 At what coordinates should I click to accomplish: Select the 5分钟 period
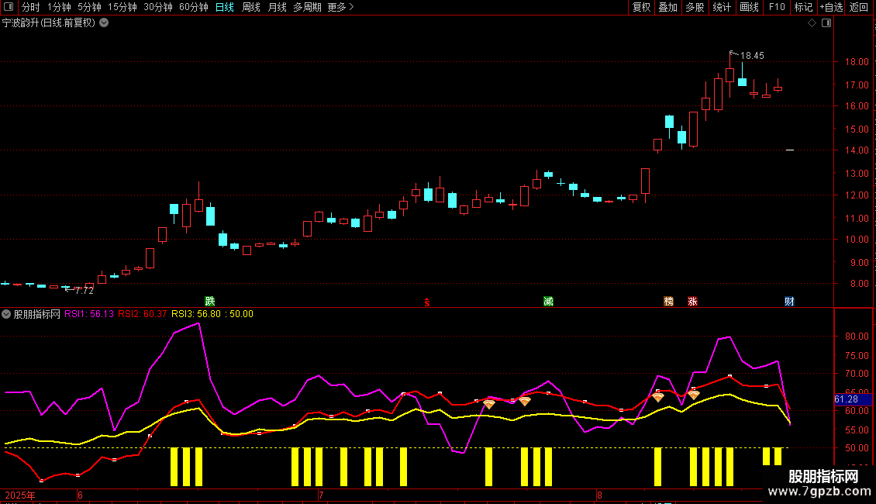tap(89, 7)
